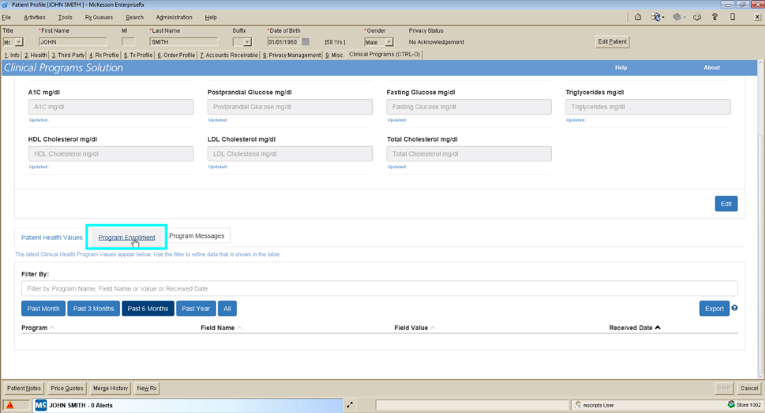Screen dimensions: 765x413
Task: Filter by Past 3 Months
Action: (93, 308)
